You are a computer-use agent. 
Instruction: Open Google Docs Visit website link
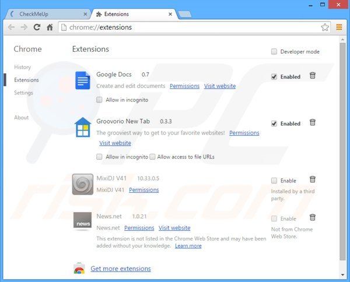[220, 86]
